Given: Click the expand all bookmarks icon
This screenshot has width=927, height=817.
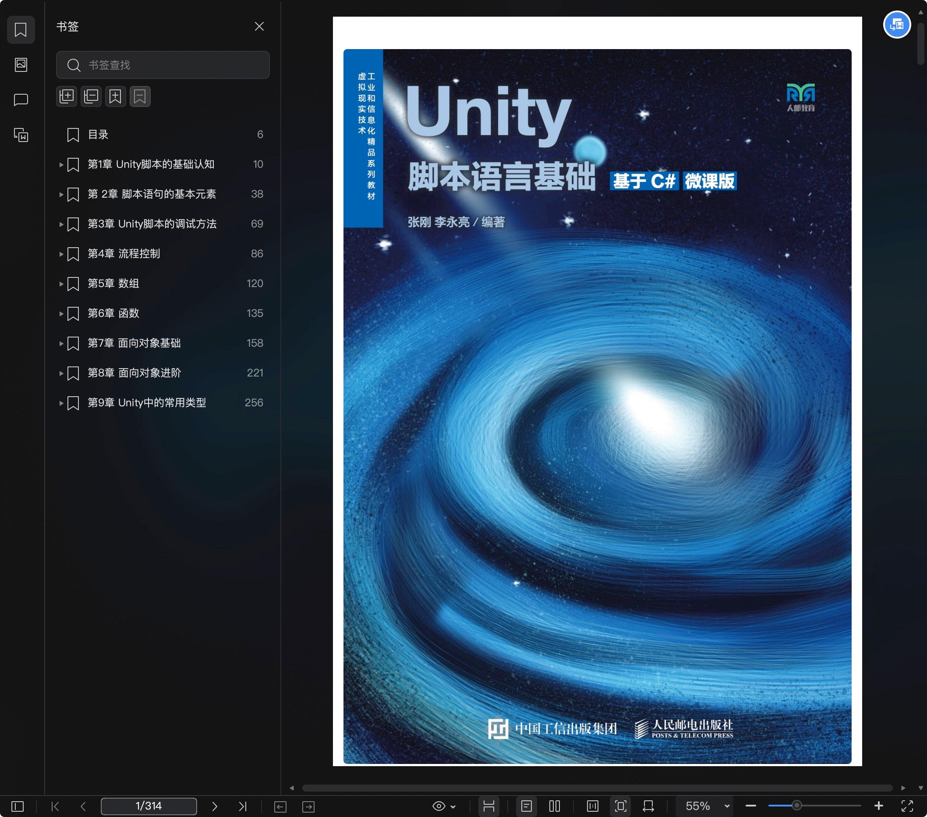Looking at the screenshot, I should pos(67,96).
